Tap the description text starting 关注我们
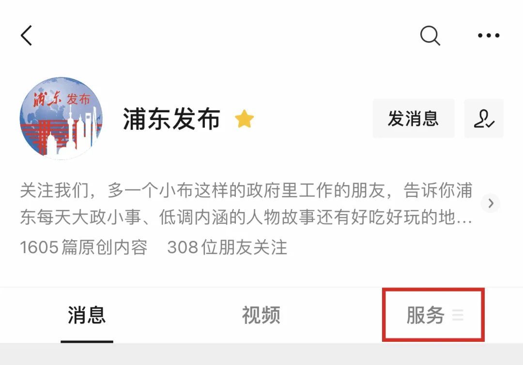The height and width of the screenshot is (365, 523). 246,203
